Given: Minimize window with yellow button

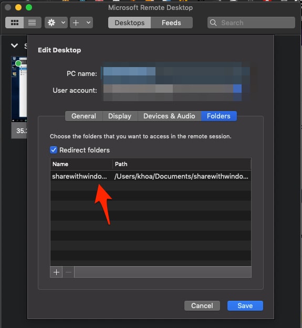Looking at the screenshot, I should click(18, 7).
